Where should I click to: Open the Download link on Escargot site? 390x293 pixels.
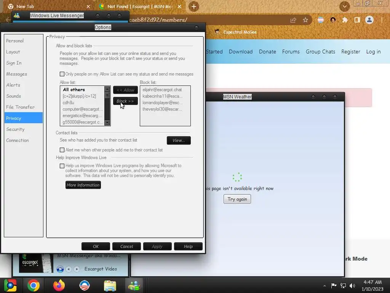point(241,52)
